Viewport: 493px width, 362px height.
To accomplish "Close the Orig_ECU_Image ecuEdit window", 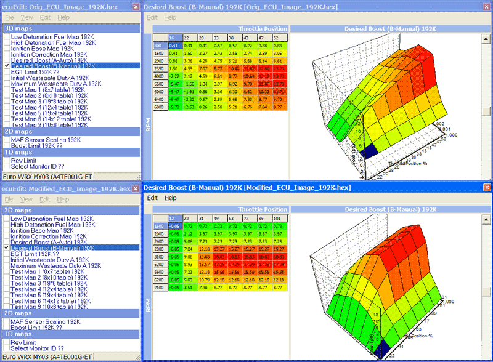I will [136, 7].
